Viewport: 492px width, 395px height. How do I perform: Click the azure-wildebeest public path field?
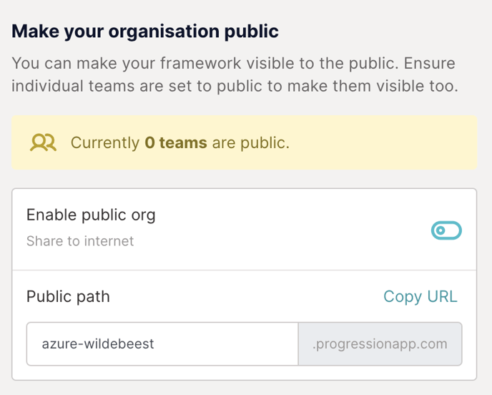(162, 344)
